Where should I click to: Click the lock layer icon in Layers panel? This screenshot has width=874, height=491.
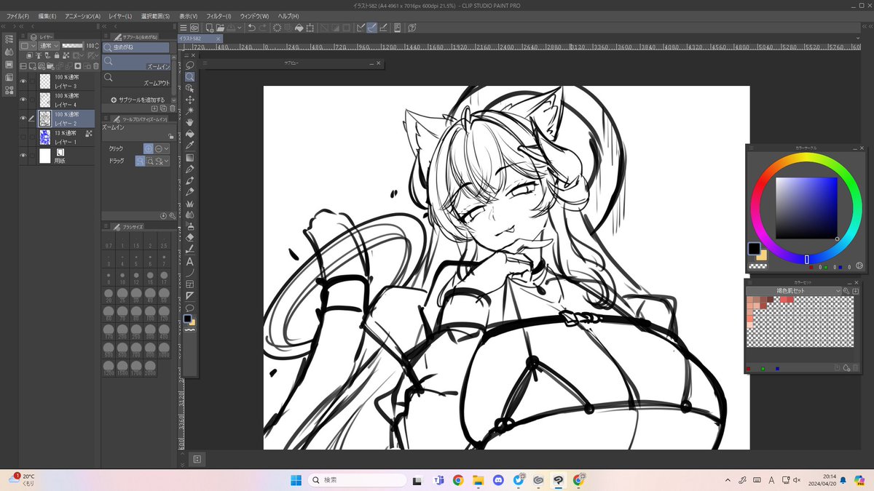click(56, 55)
